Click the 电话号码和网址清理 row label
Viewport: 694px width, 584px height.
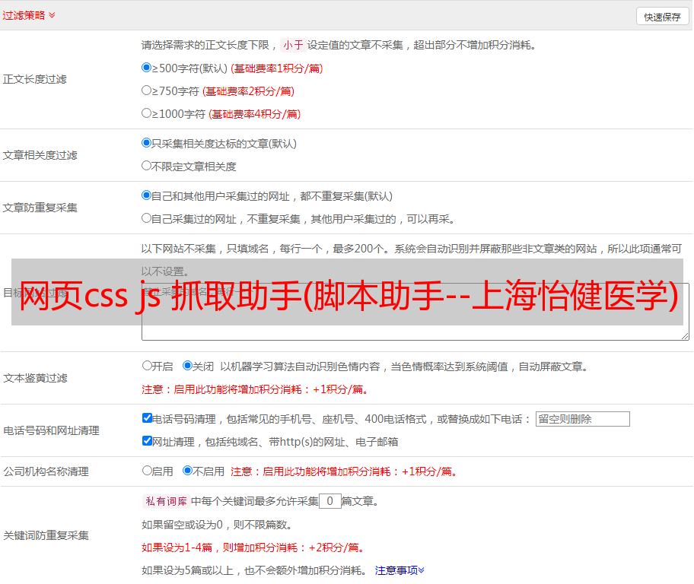click(x=51, y=430)
